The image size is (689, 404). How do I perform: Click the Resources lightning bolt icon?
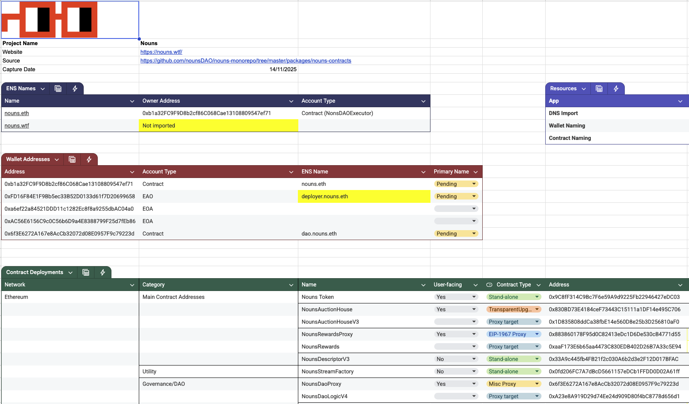click(x=616, y=89)
